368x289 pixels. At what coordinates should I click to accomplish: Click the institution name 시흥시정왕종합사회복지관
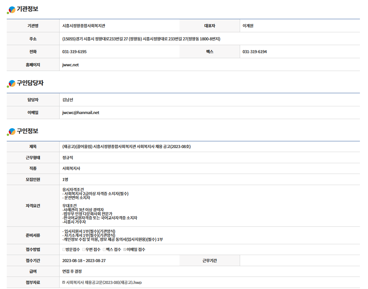pos(86,26)
